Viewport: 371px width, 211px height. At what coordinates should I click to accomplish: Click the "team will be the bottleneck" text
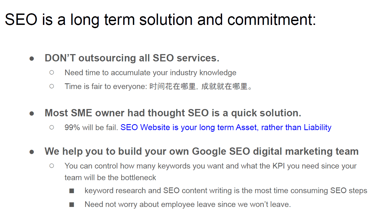coord(110,178)
